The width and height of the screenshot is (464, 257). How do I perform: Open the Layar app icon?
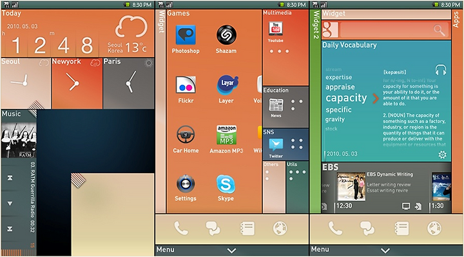point(227,85)
